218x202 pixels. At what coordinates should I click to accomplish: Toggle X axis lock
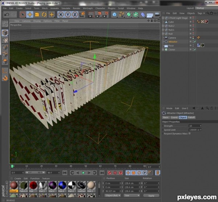(61, 15)
